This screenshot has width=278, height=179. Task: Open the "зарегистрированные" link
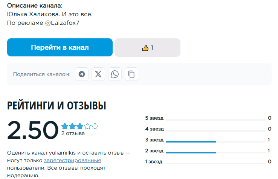73,161
